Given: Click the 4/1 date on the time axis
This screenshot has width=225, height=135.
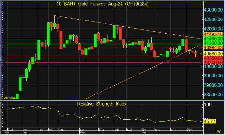Looking at the screenshot, I should coord(26,129).
